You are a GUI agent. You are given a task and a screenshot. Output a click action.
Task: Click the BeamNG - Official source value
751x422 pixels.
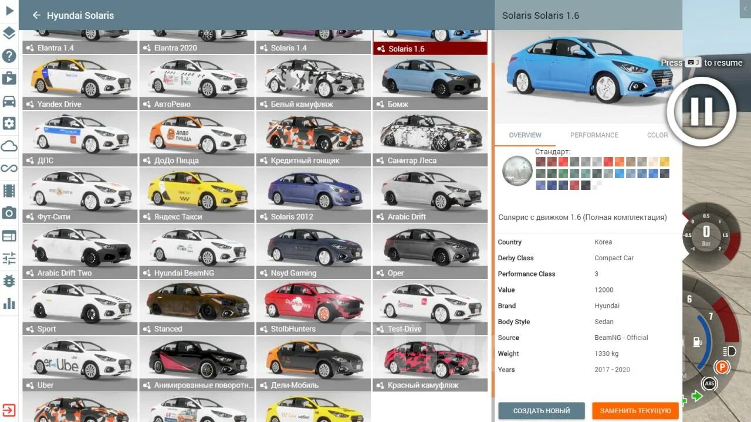[621, 338]
